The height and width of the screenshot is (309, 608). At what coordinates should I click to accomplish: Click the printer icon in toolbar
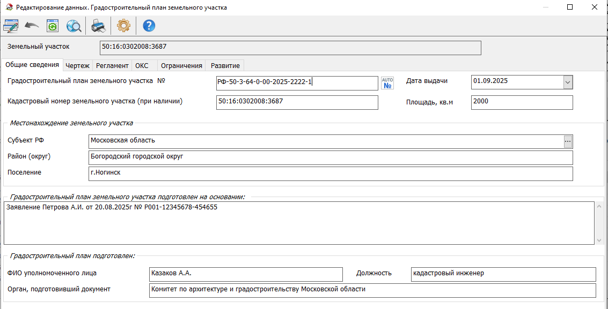[98, 26]
